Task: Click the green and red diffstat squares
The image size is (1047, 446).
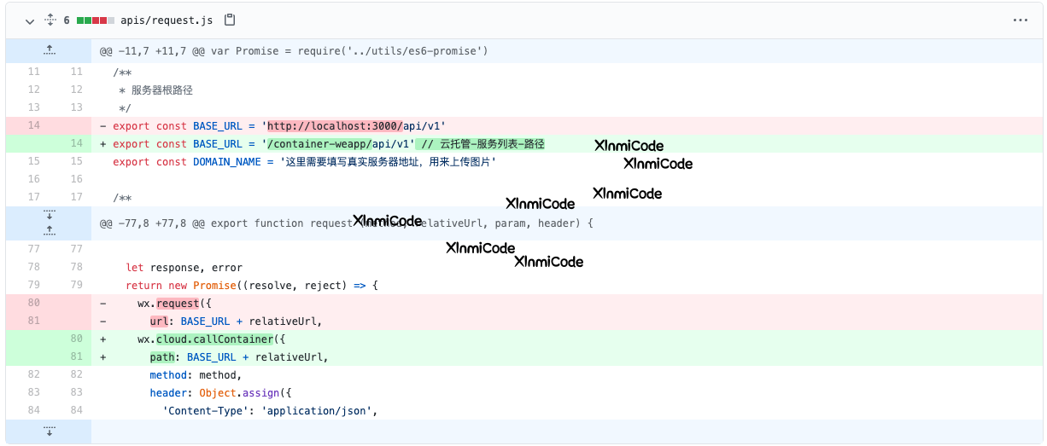Action: click(95, 20)
